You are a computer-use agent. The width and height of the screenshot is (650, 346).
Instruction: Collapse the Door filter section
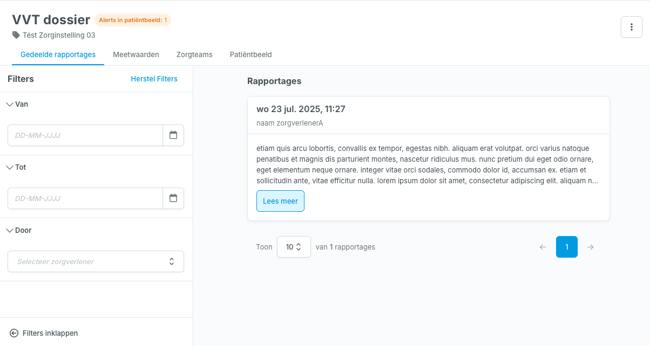pos(10,230)
